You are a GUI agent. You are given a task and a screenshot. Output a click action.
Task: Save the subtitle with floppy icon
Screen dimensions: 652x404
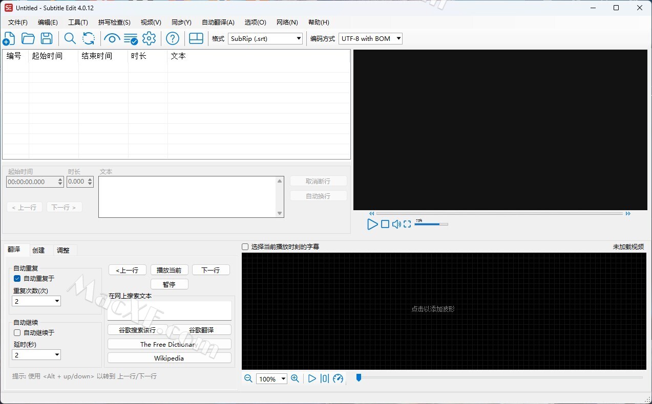pyautogui.click(x=47, y=38)
